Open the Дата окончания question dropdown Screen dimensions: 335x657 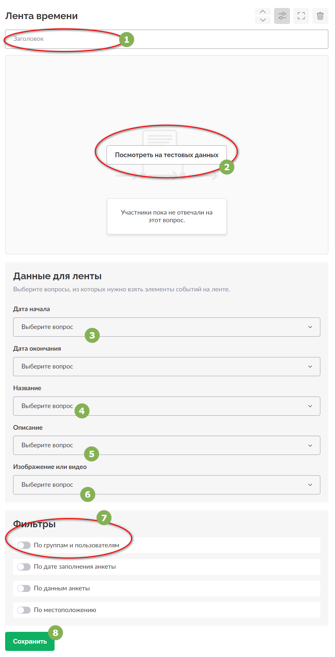point(167,367)
